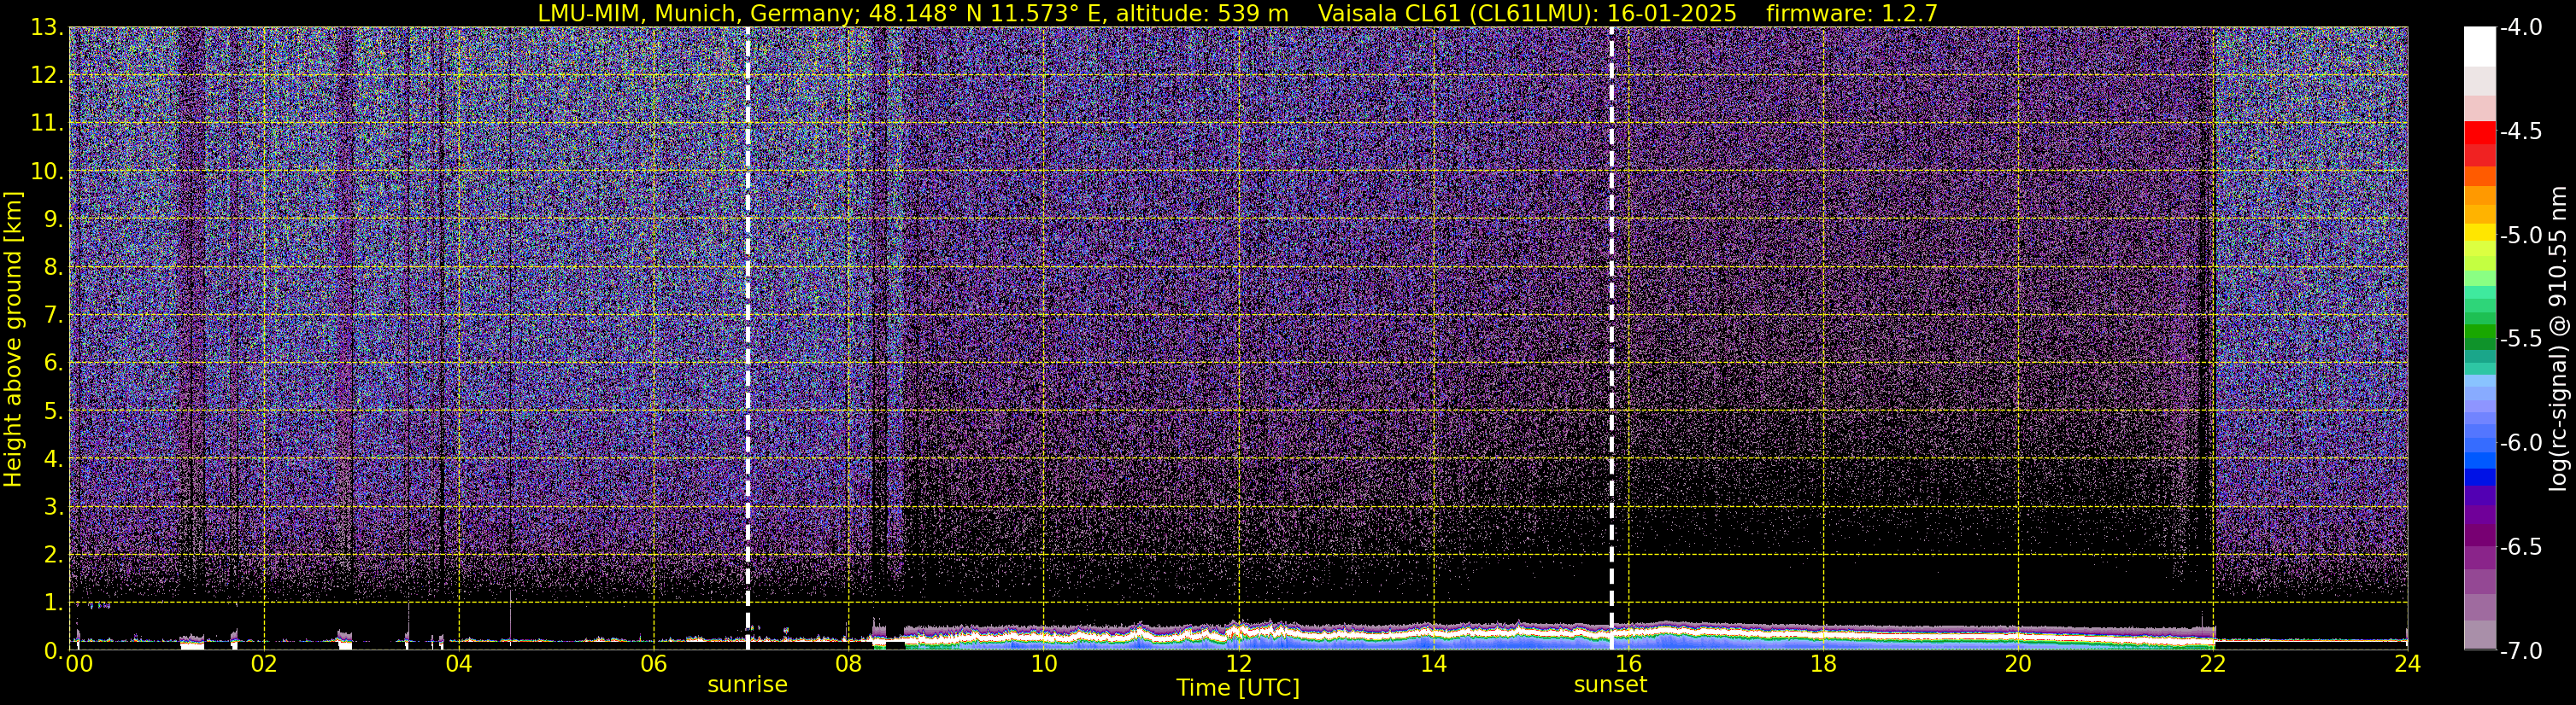Click the 'Time [UTC]' x-axis label
2576x705 pixels.
click(1238, 688)
